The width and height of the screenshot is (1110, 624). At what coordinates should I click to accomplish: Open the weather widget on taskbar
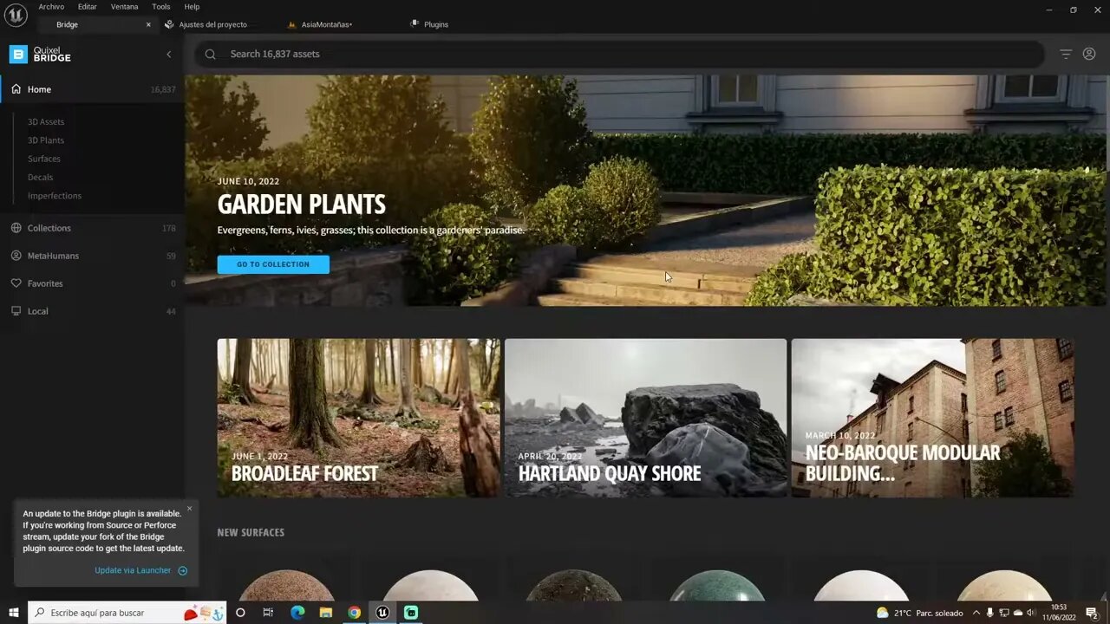(919, 613)
